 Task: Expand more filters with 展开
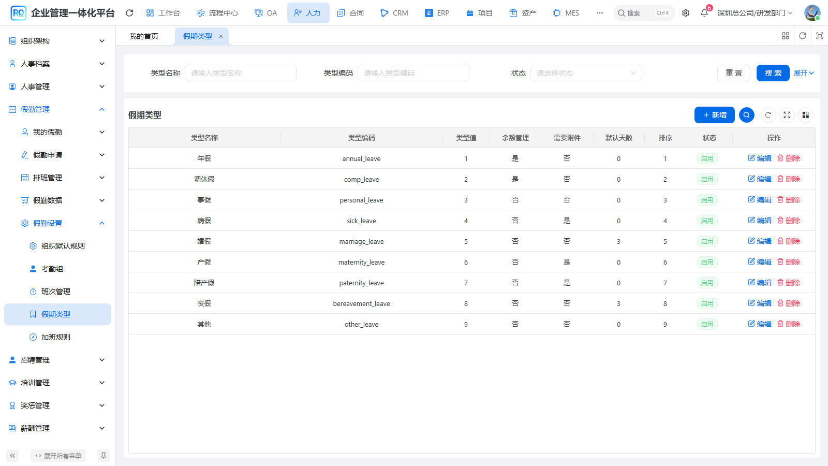point(804,73)
